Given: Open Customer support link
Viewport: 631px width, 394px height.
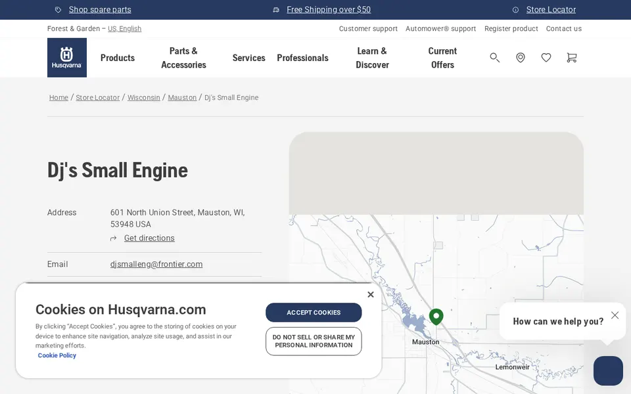Looking at the screenshot, I should tap(368, 28).
